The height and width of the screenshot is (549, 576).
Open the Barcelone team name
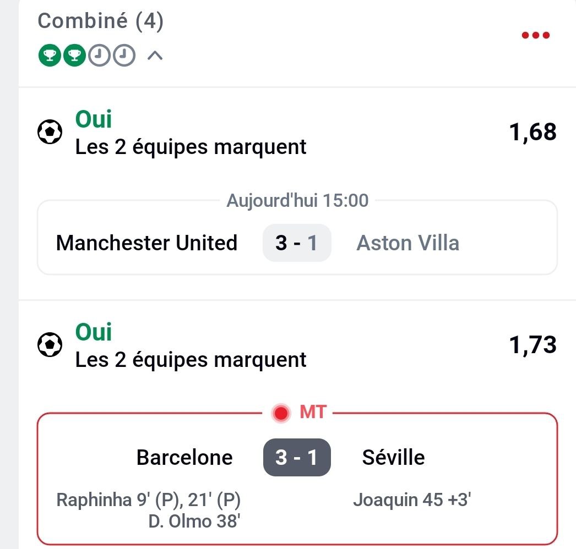[184, 457]
